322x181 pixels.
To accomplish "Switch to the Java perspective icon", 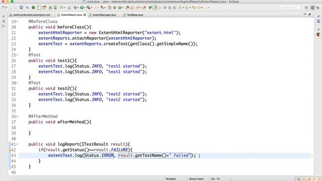I will pyautogui.click(x=312, y=8).
